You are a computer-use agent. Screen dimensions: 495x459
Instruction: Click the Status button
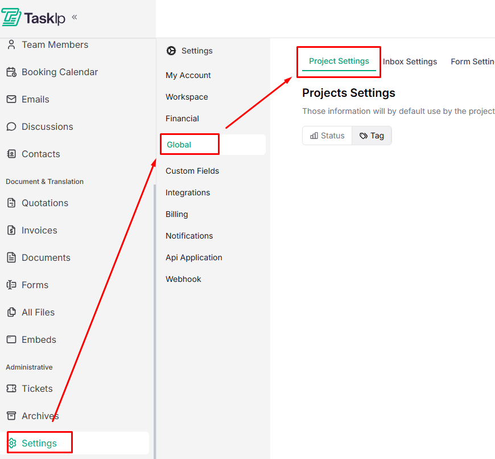pos(327,136)
